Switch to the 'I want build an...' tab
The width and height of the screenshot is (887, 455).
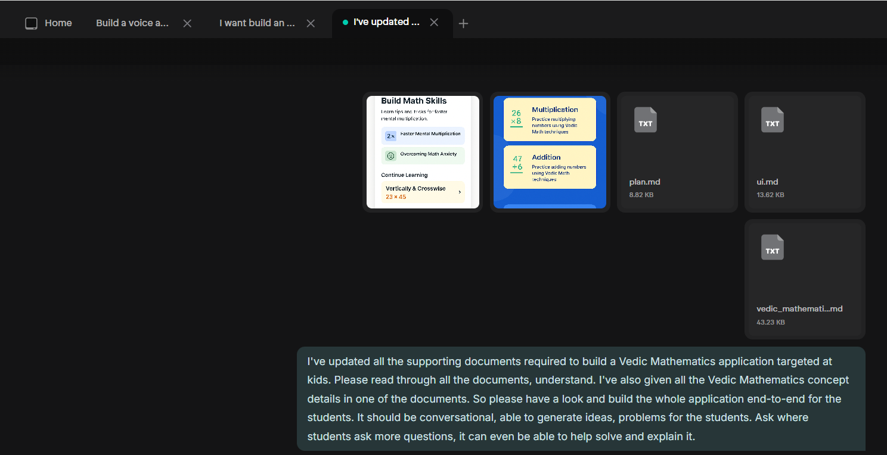256,23
